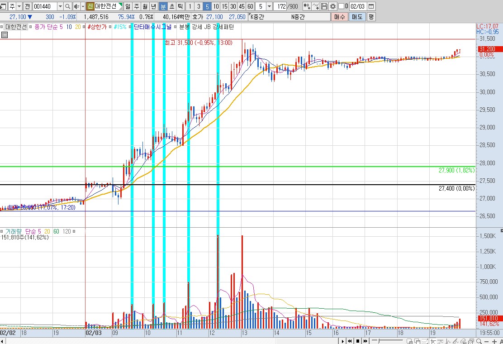Click the plus zoom-in icon
This screenshot has width=503, height=344.
(494, 341)
